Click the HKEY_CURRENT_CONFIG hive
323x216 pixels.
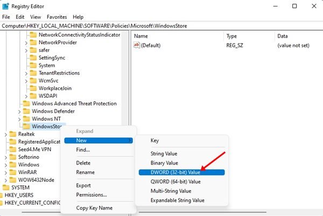click(x=32, y=203)
